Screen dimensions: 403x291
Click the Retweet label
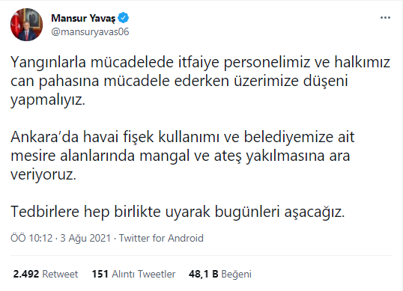coord(60,274)
